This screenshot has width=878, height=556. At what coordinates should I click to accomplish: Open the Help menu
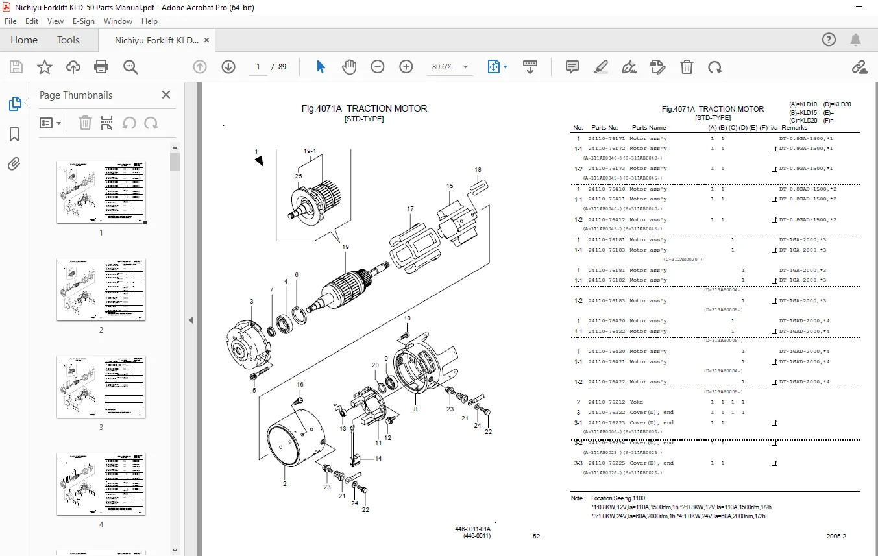(x=149, y=21)
